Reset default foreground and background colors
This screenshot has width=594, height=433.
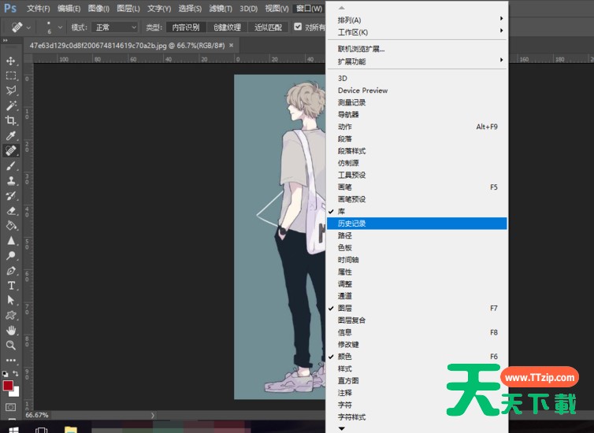click(6, 374)
